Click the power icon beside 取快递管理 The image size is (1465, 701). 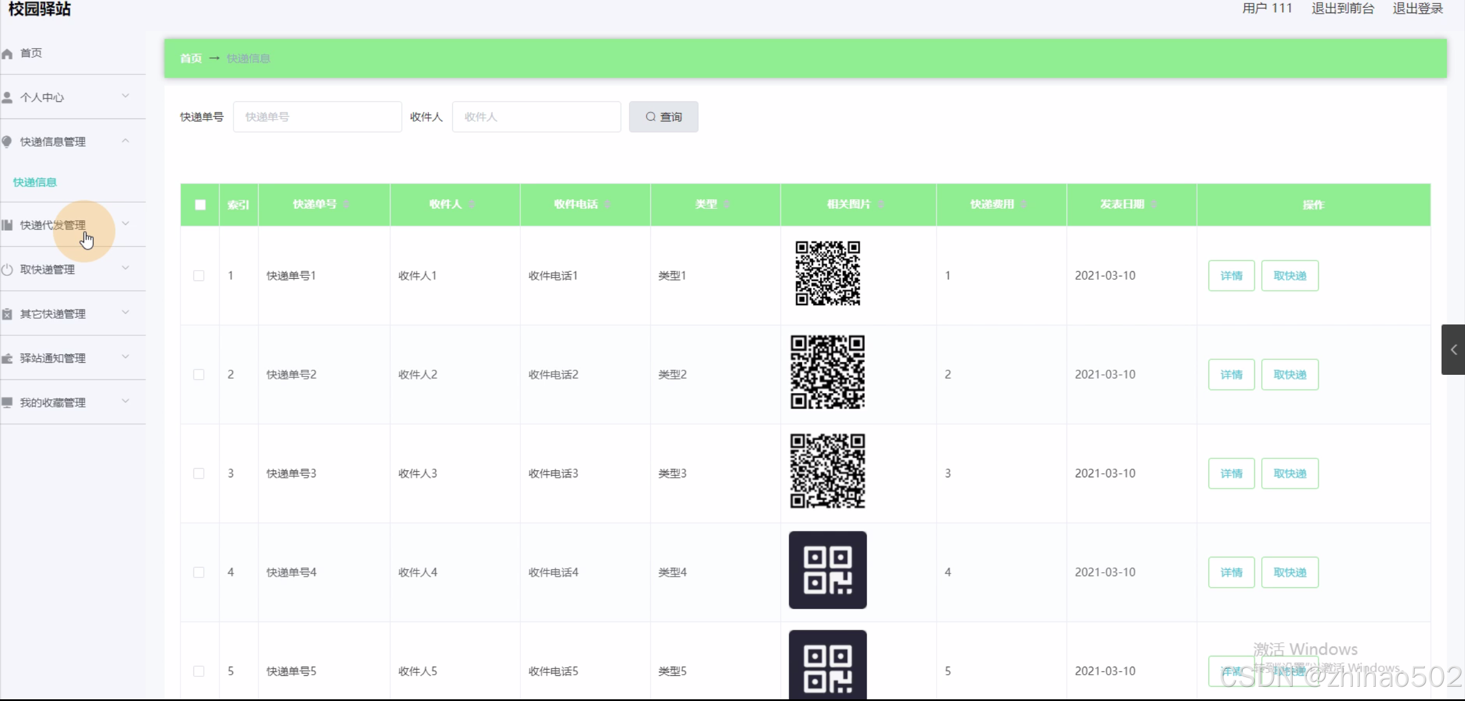(x=7, y=270)
